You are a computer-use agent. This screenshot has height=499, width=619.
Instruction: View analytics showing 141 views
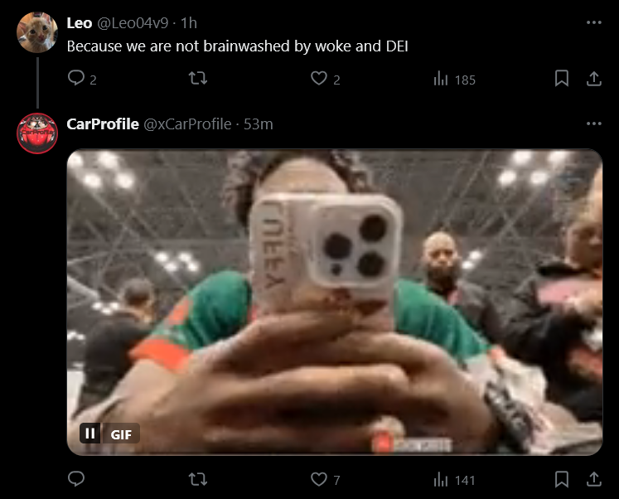click(x=454, y=480)
